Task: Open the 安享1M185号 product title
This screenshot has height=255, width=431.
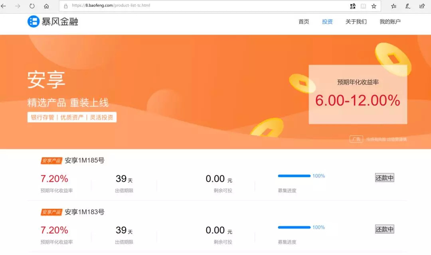Action: (x=84, y=161)
